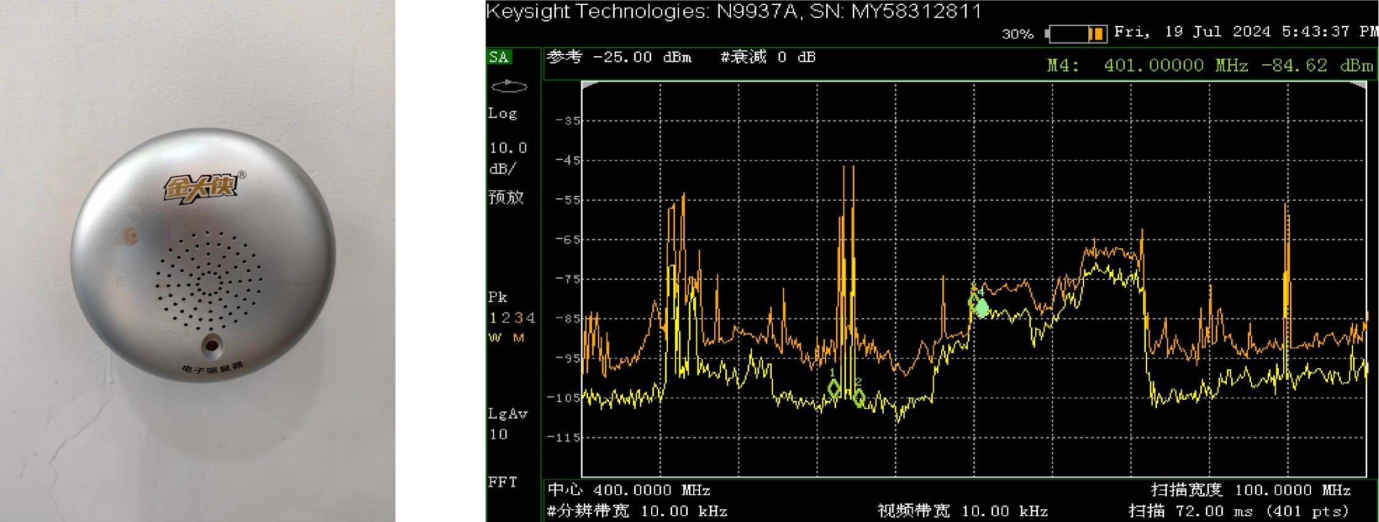Click the continuous sweep arrow icon

pyautogui.click(x=508, y=86)
